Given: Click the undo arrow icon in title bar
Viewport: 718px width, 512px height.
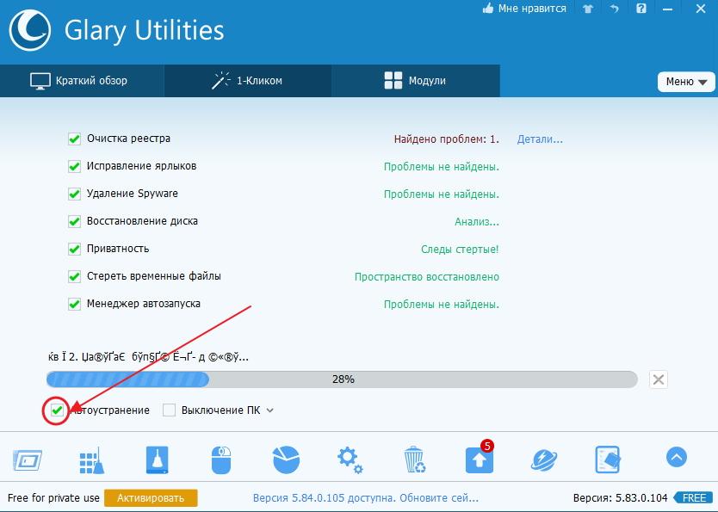Looking at the screenshot, I should click(614, 9).
